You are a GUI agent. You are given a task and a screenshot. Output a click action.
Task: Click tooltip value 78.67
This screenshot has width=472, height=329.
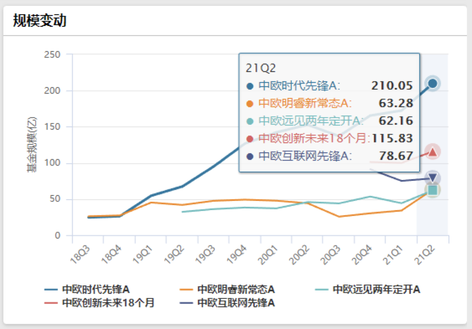(396, 156)
